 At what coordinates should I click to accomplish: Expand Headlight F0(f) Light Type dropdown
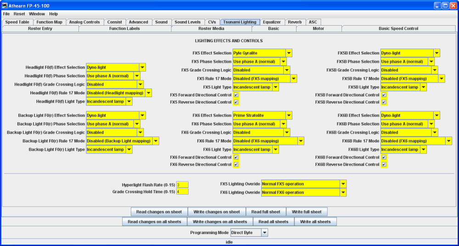point(129,101)
